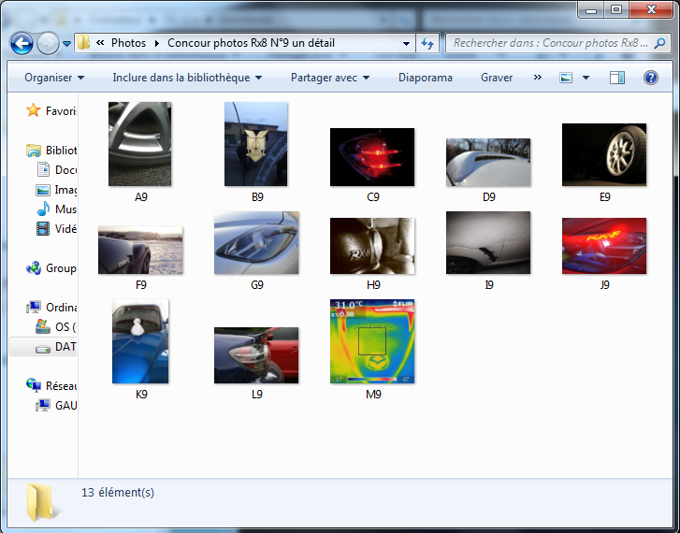680x533 pixels.
Task: Click the Graver button
Action: [x=497, y=78]
